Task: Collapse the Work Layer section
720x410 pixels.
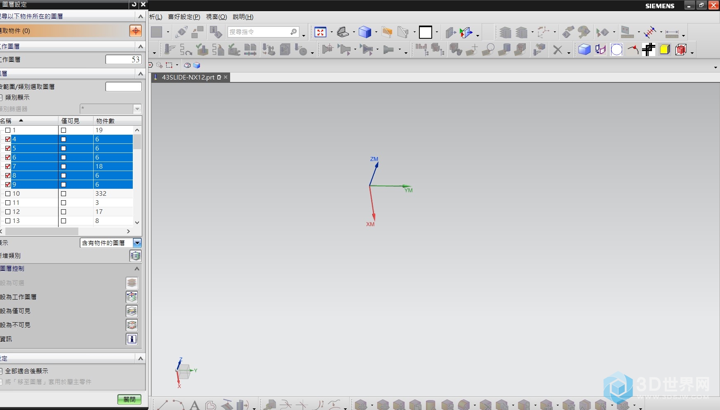Action: coord(141,46)
